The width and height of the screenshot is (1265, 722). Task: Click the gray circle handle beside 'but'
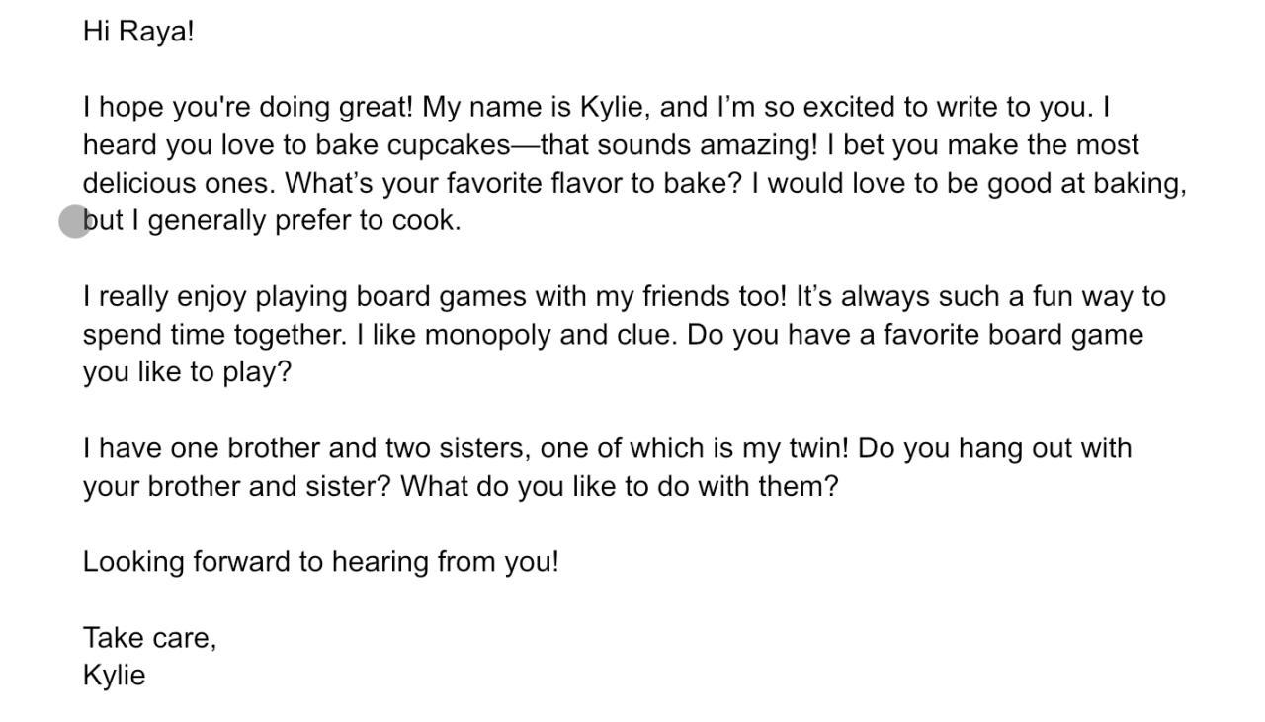[75, 222]
